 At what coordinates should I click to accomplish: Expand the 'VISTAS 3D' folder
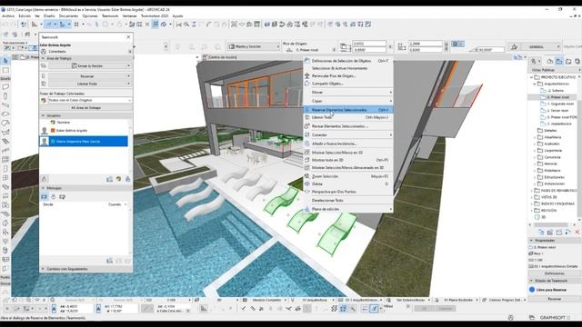pyautogui.click(x=531, y=197)
